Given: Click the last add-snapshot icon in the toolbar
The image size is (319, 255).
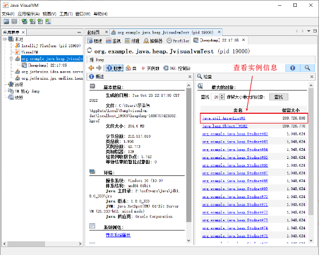Looking at the screenshot, I should point(48,21).
